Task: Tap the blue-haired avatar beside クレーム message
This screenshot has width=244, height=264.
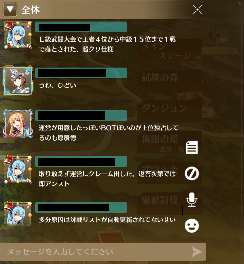Action: pyautogui.click(x=18, y=170)
